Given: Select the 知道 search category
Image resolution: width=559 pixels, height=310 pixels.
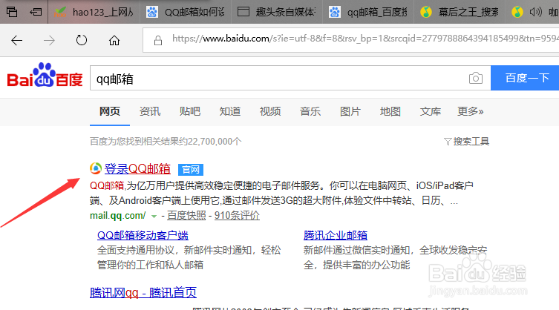Looking at the screenshot, I should coord(230,111).
